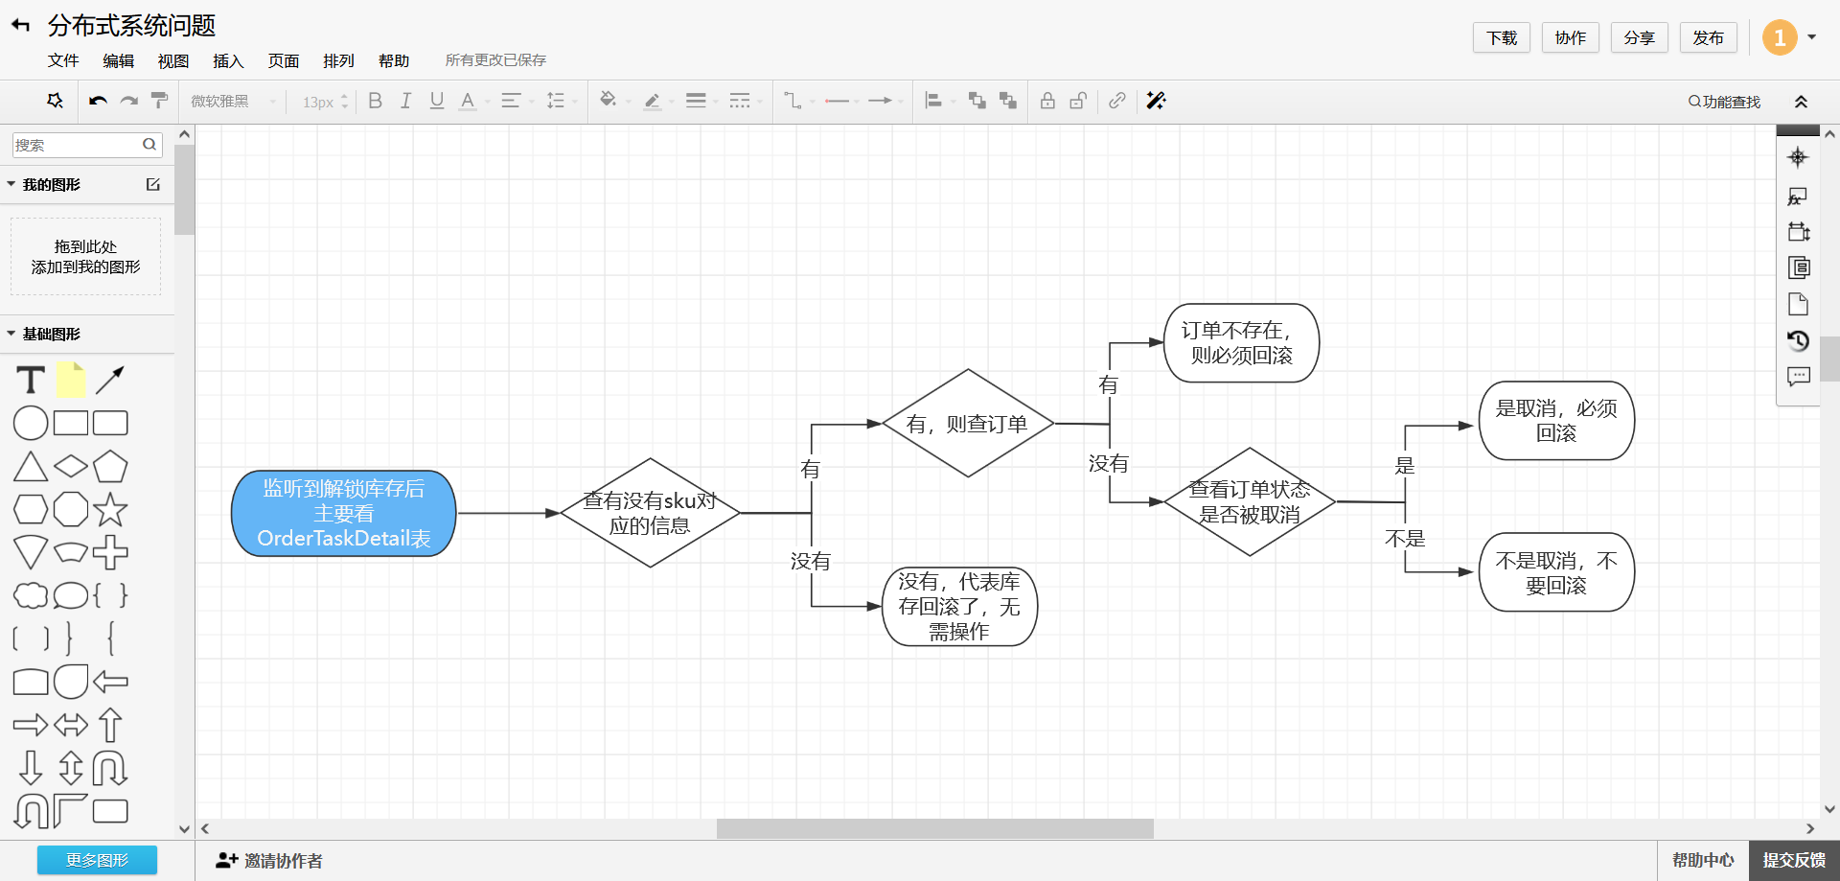
Task: Select the cross shape
Action: click(x=110, y=552)
